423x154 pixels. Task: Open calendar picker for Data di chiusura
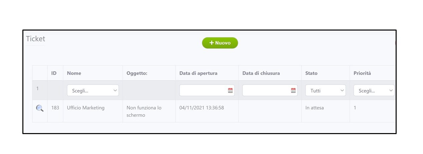coord(293,90)
